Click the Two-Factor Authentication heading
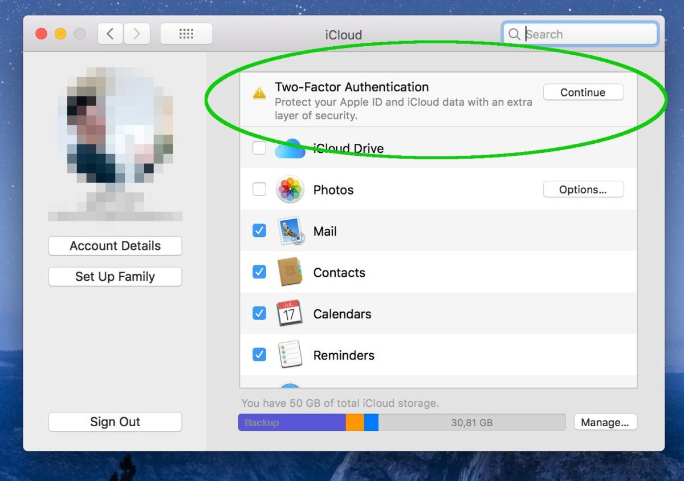The image size is (684, 481). pos(352,87)
